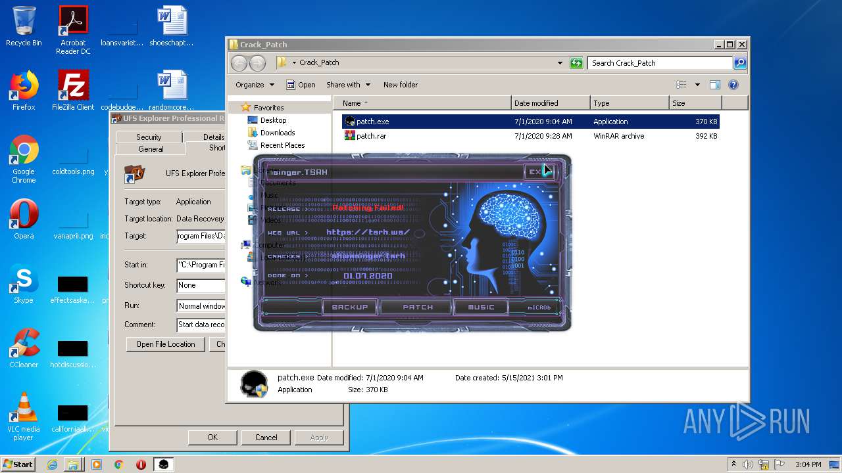Switch to General tab in properties
The image size is (842, 473).
tap(151, 149)
